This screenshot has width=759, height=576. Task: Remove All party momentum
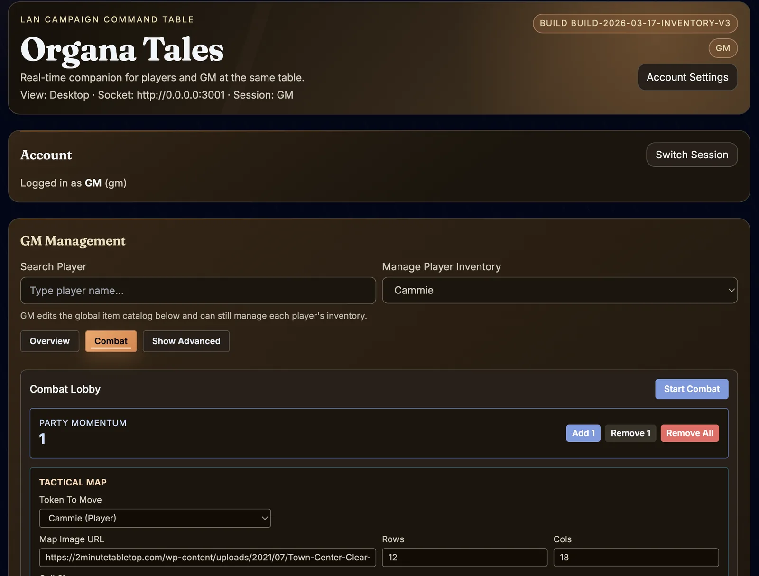point(690,433)
